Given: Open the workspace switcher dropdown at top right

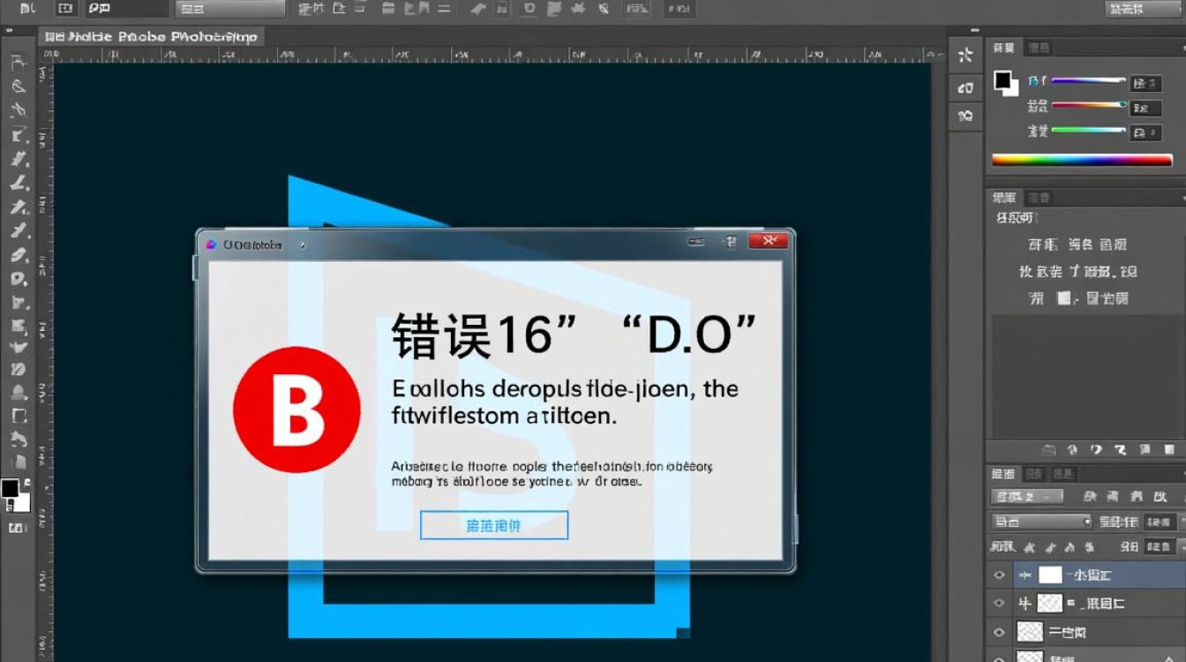Looking at the screenshot, I should point(1142,9).
